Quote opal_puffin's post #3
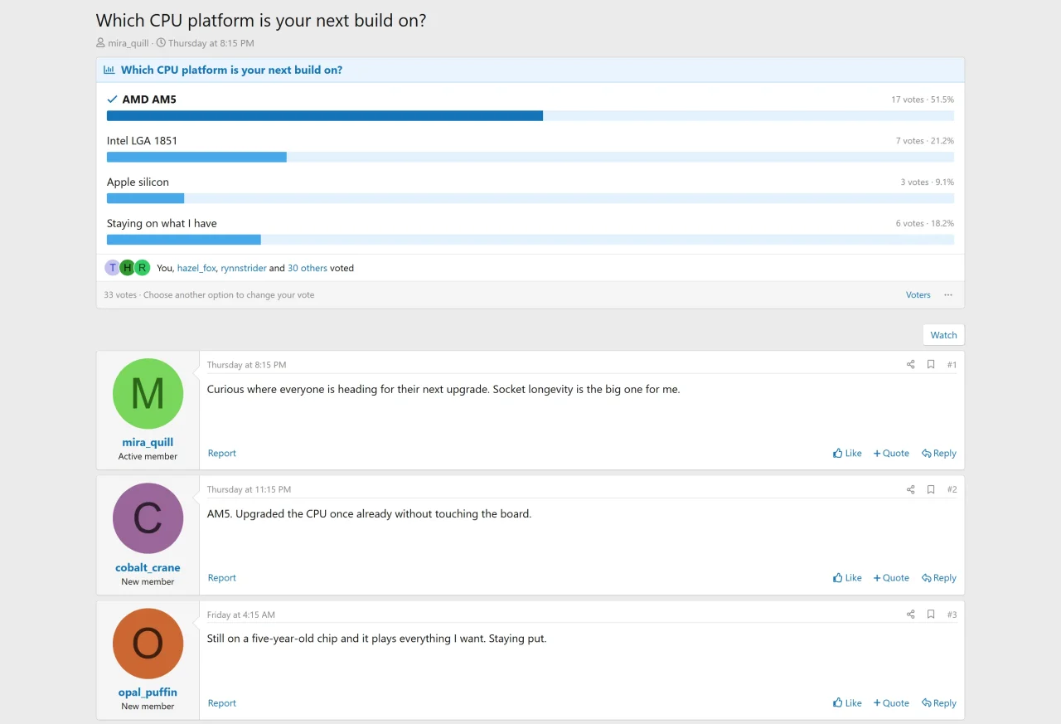 click(x=891, y=703)
